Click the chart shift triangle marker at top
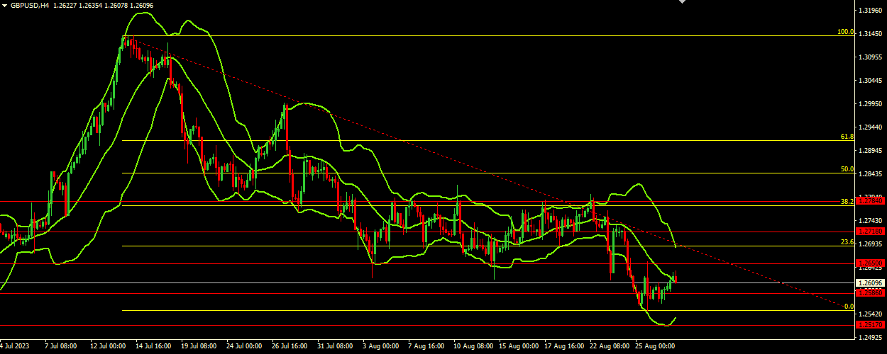The width and height of the screenshot is (887, 354). point(683,2)
